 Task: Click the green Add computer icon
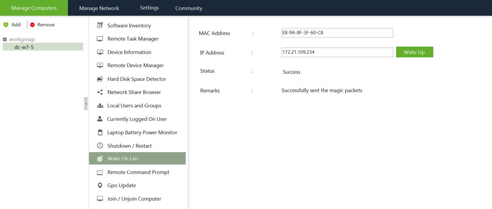(6, 25)
